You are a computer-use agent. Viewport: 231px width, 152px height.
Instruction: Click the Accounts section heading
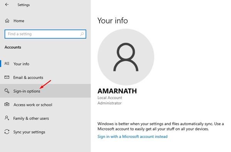13,47
